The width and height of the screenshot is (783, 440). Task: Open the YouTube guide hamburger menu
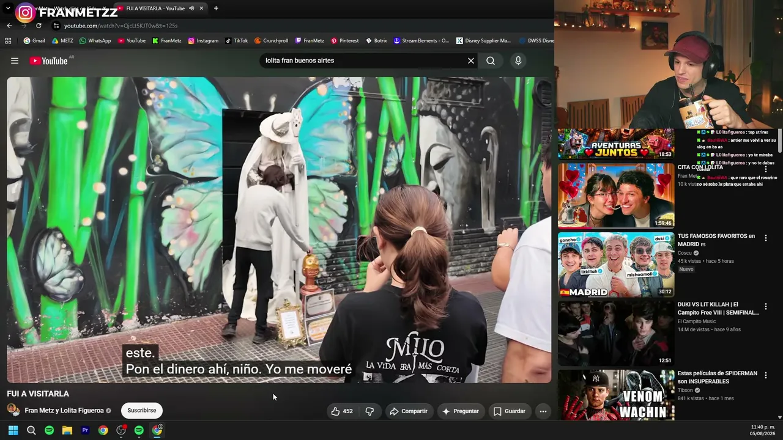[15, 61]
